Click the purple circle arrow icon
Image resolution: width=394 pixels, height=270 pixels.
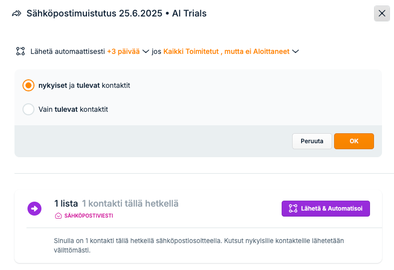click(34, 209)
